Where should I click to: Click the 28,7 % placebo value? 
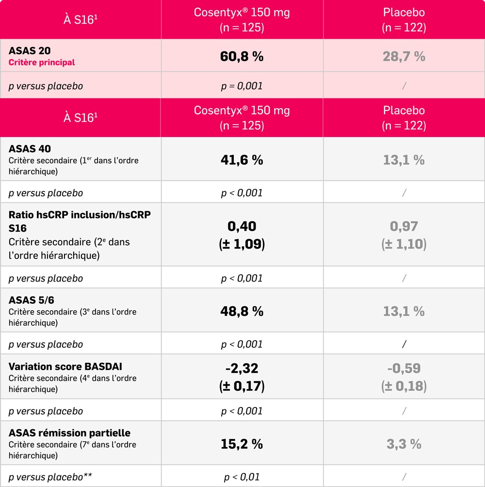(404, 56)
